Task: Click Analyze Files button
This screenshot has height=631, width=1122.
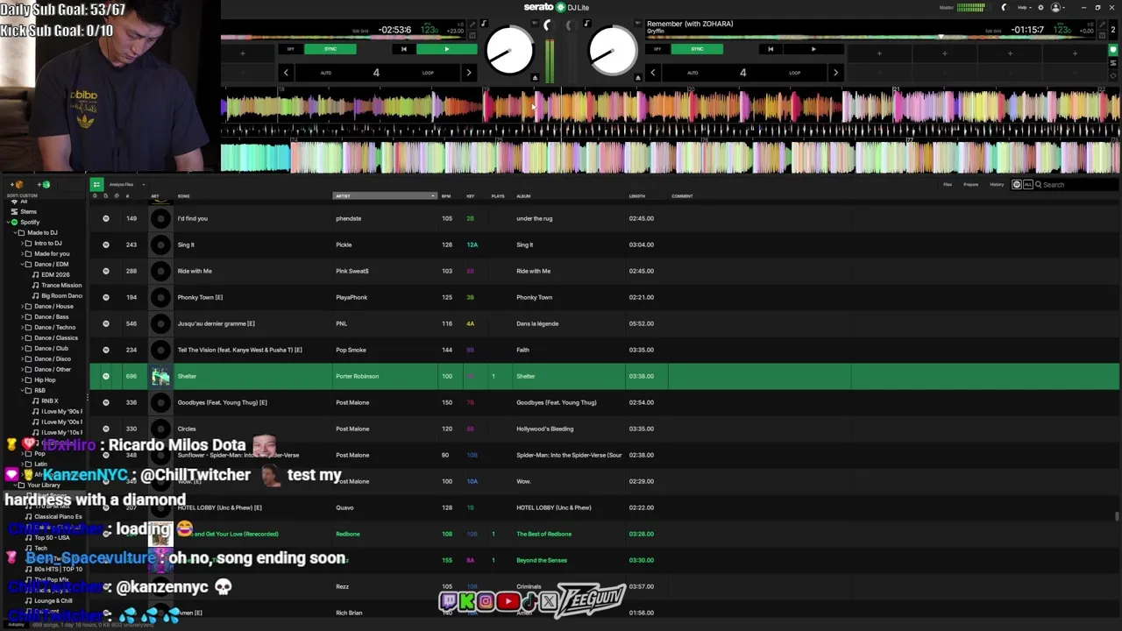Action: tap(121, 185)
